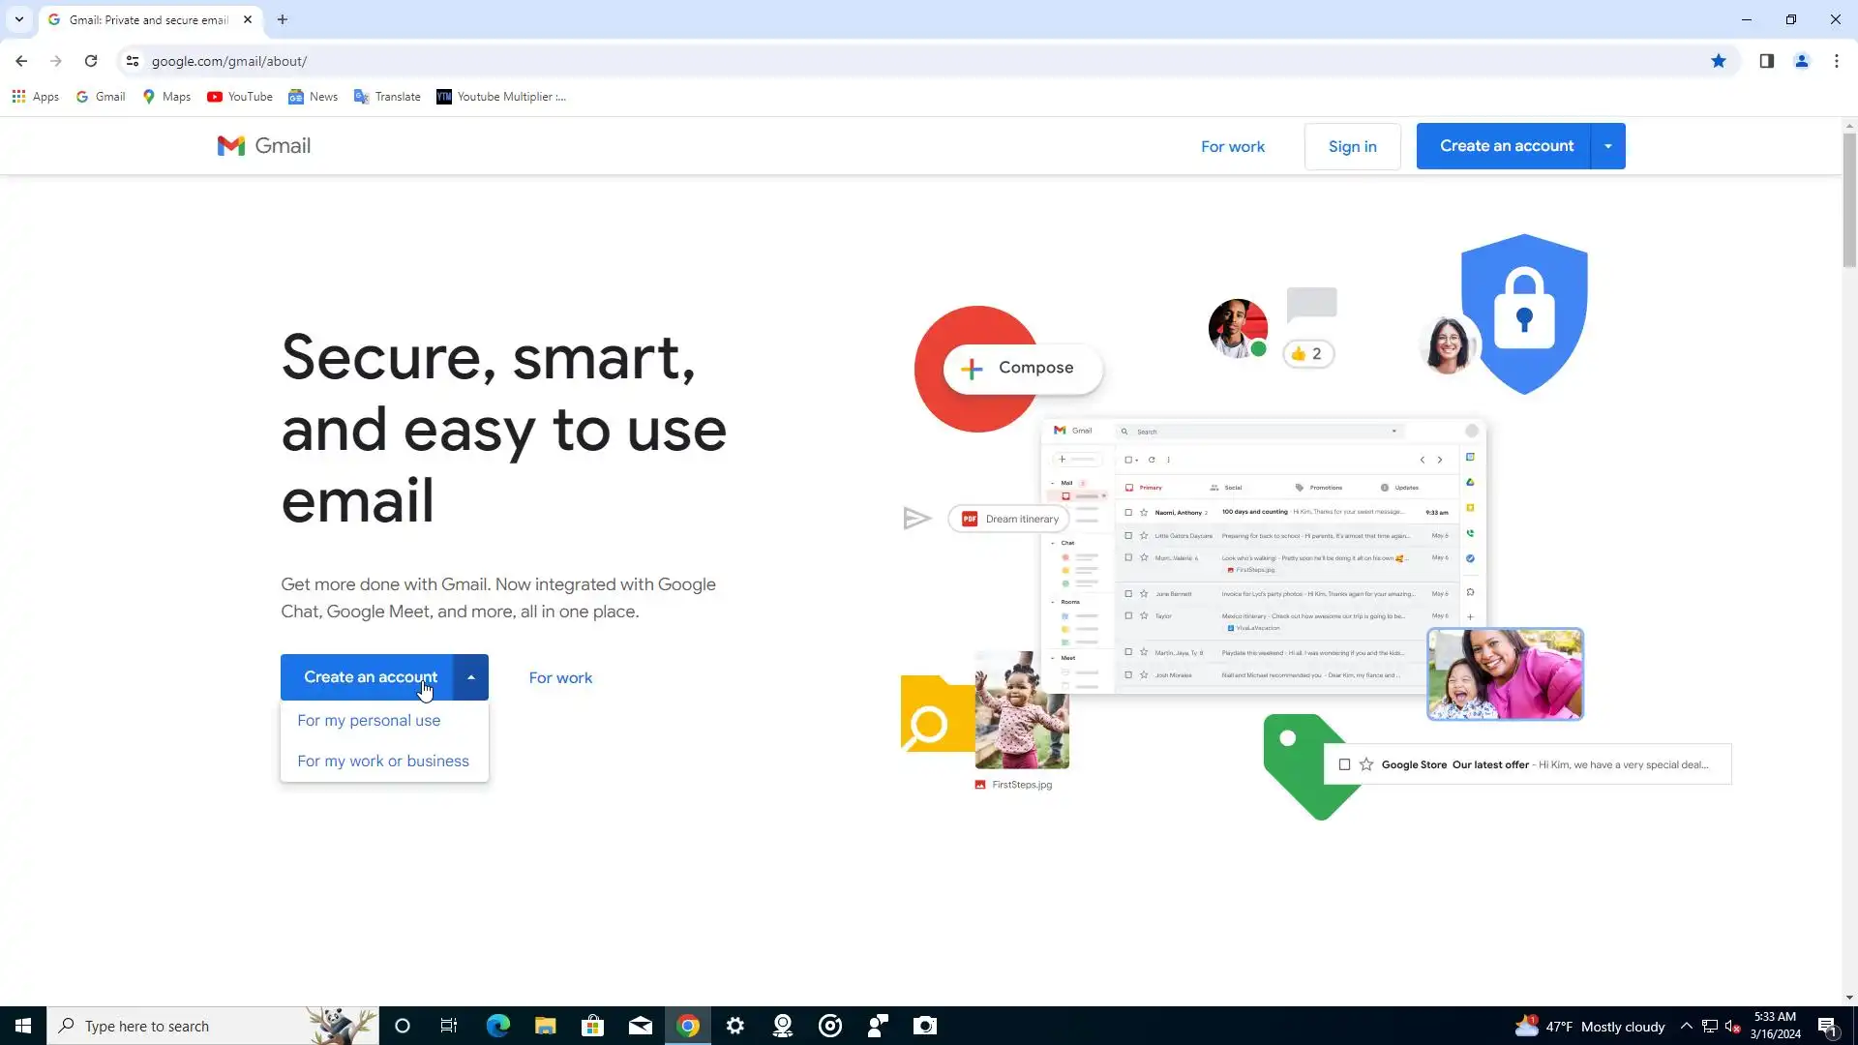
Task: Expand header Create an account dropdown arrow
Action: click(1607, 146)
